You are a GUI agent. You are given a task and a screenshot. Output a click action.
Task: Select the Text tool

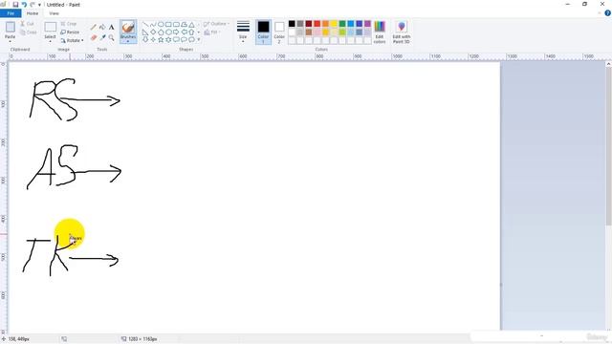(111, 28)
